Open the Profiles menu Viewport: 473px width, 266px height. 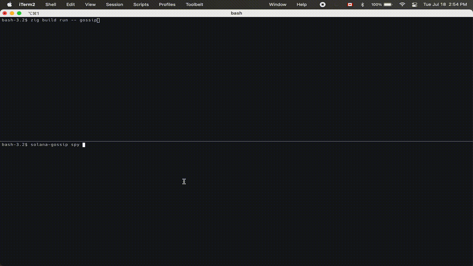click(167, 4)
